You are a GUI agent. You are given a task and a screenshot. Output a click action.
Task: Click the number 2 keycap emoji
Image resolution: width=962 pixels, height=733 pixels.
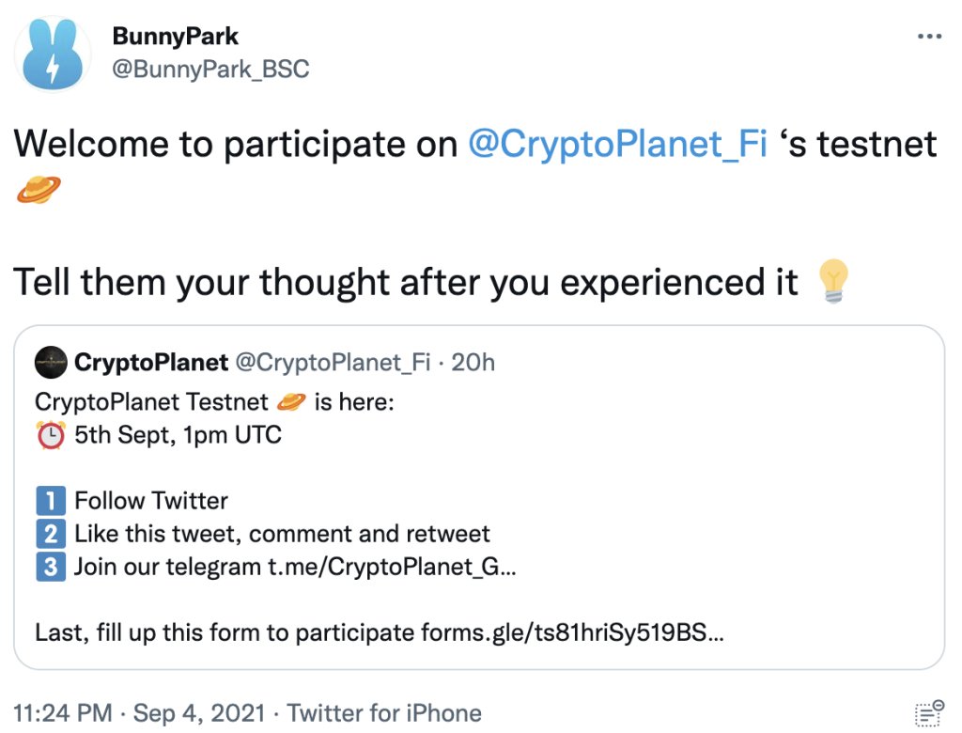point(51,535)
